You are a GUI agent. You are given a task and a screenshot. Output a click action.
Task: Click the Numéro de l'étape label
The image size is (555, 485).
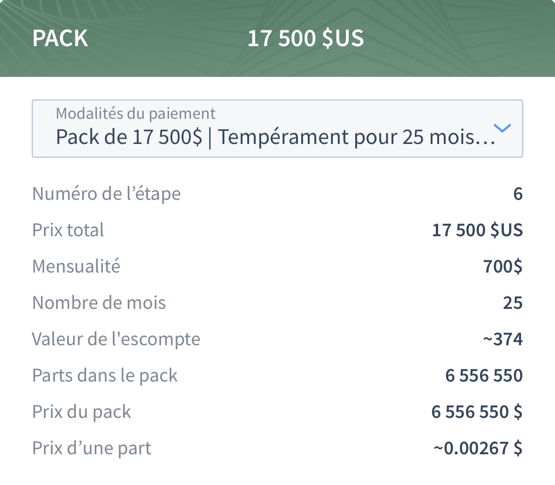[x=106, y=194]
